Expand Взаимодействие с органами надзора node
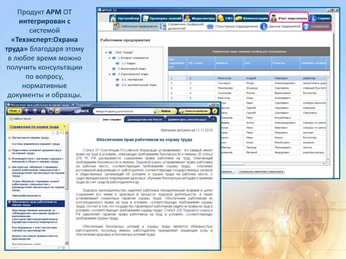346x259 pixels. click(x=9, y=159)
